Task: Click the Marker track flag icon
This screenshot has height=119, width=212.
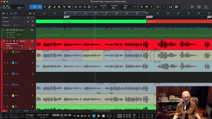Action: (x=32, y=18)
